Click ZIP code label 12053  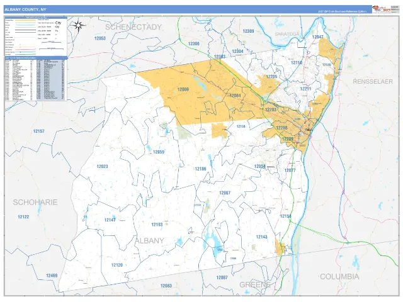(x=100, y=38)
